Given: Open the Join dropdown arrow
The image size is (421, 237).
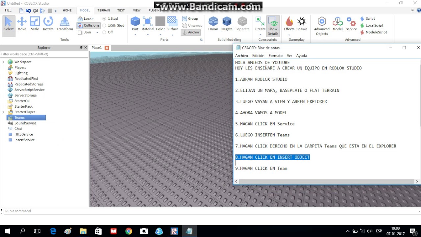Looking at the screenshot, I should tap(97, 33).
